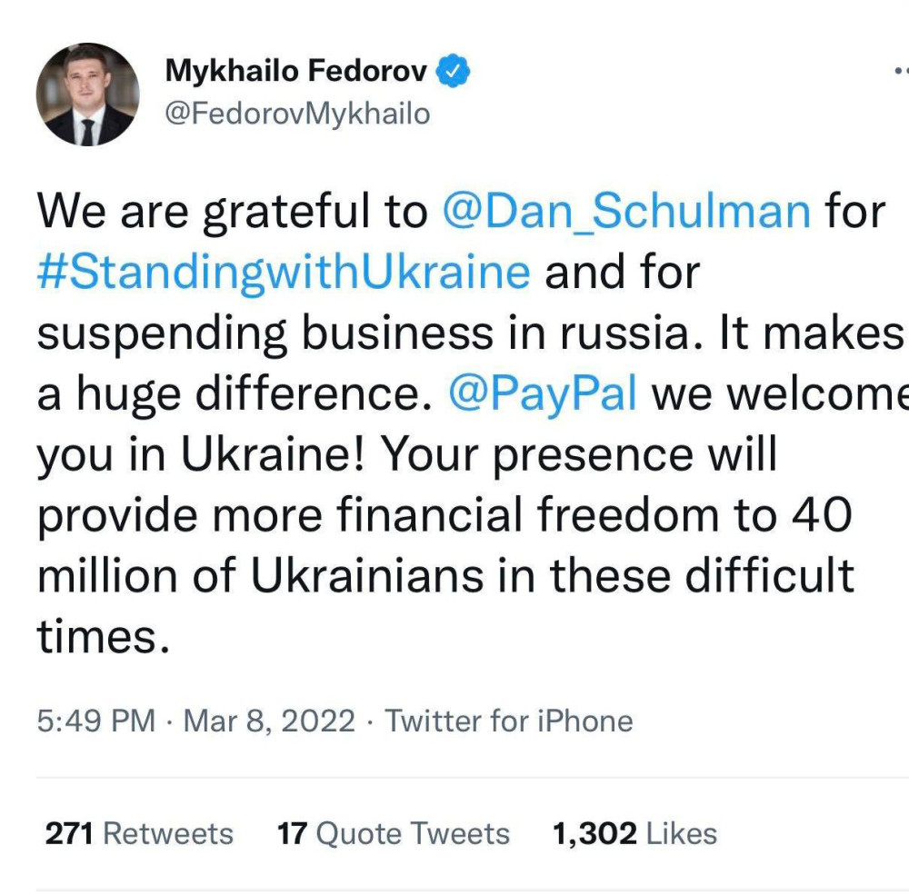Screen dimensions: 909x895
Task: Open the @FedorovMykhailo handle
Action: click(297, 115)
